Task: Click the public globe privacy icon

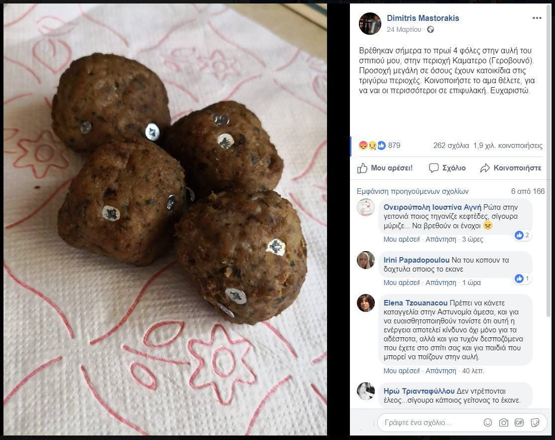Action: [431, 30]
